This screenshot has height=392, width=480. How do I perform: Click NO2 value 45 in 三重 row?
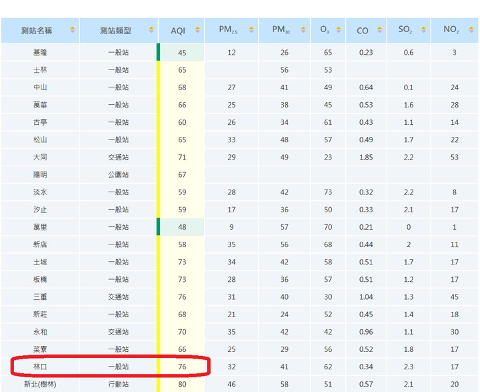click(455, 297)
